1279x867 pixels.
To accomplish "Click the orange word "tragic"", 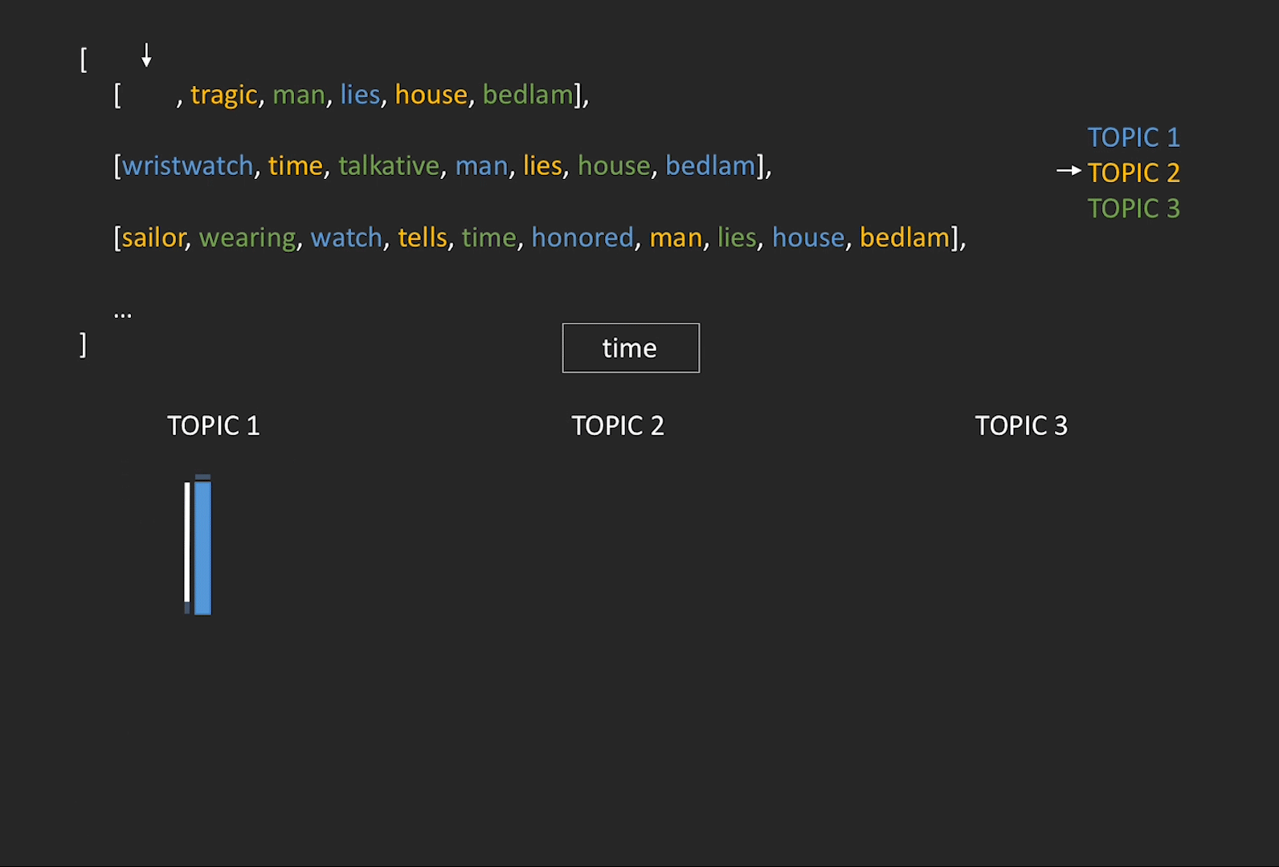I will click(223, 96).
